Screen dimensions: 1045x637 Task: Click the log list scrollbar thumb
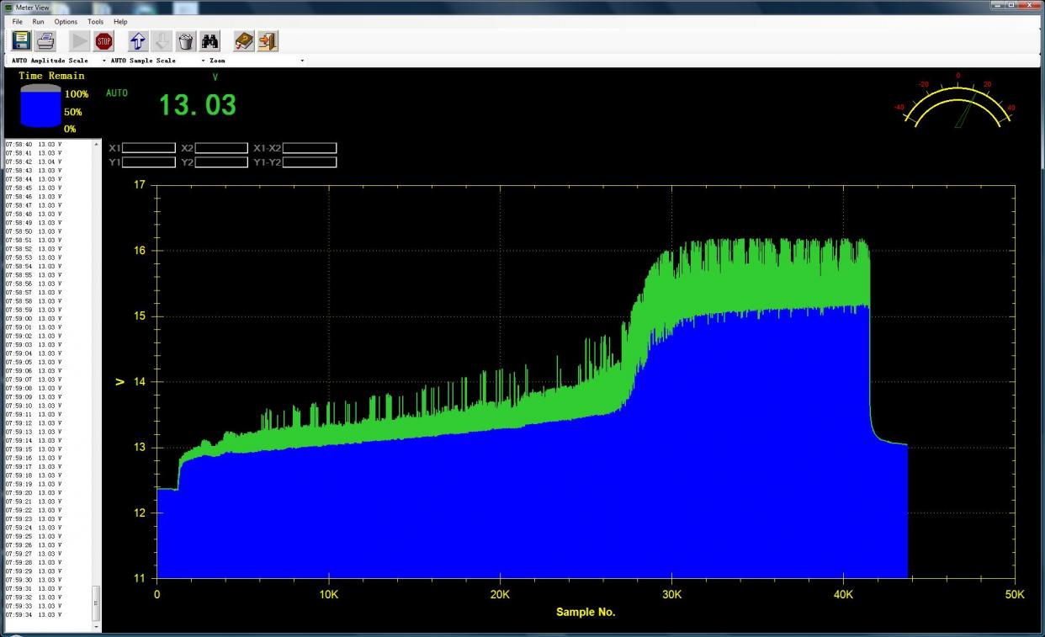[96, 602]
